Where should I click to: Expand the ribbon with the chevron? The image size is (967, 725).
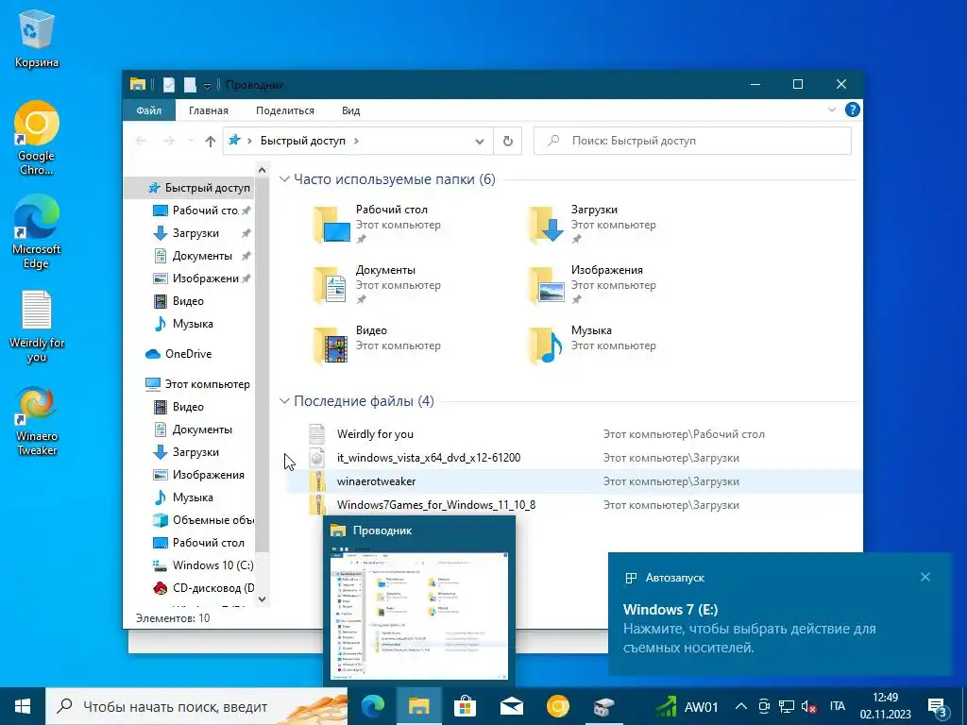click(x=831, y=110)
